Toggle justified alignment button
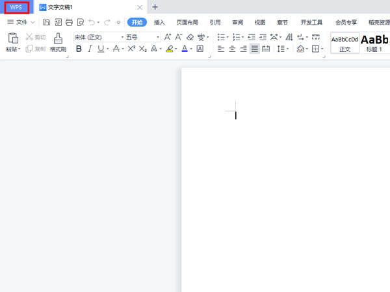This screenshot has width=390, height=292. pos(254,49)
